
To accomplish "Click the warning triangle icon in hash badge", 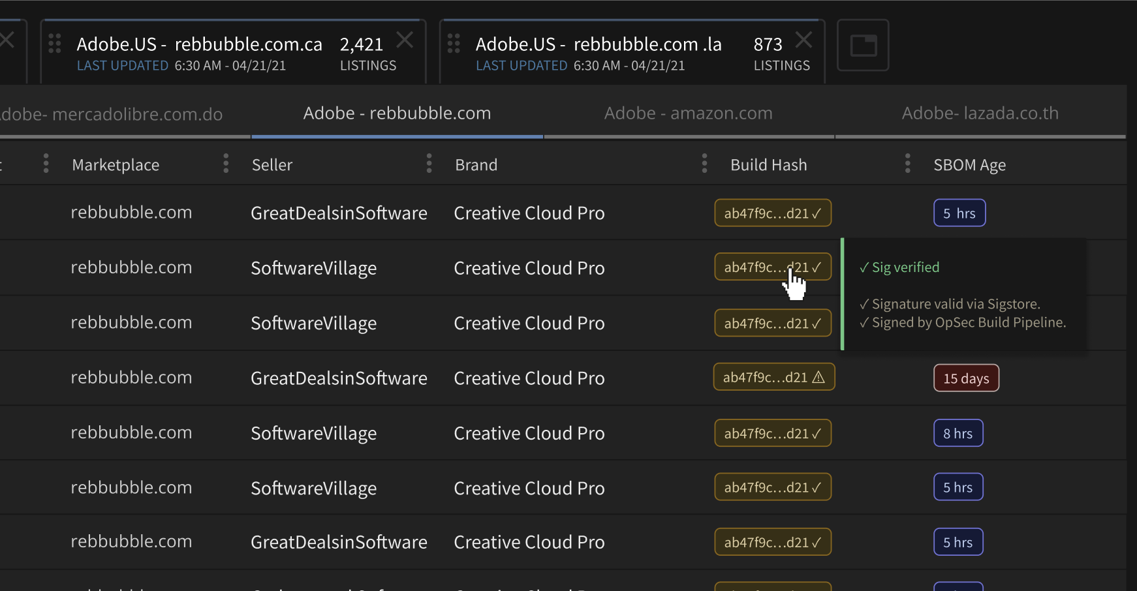I will pos(818,377).
